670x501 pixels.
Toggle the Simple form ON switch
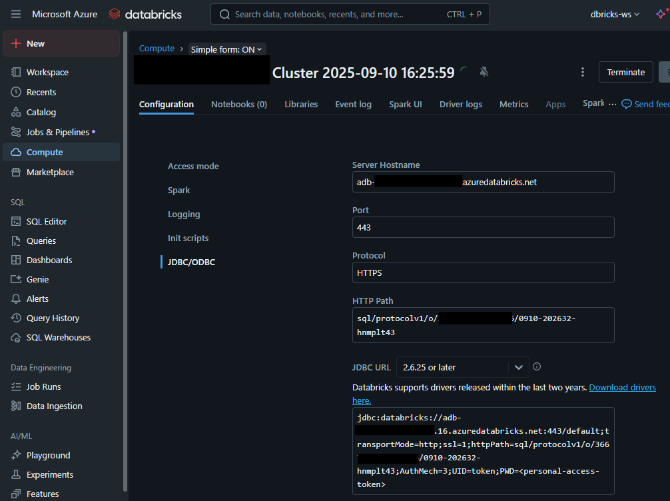coord(226,49)
